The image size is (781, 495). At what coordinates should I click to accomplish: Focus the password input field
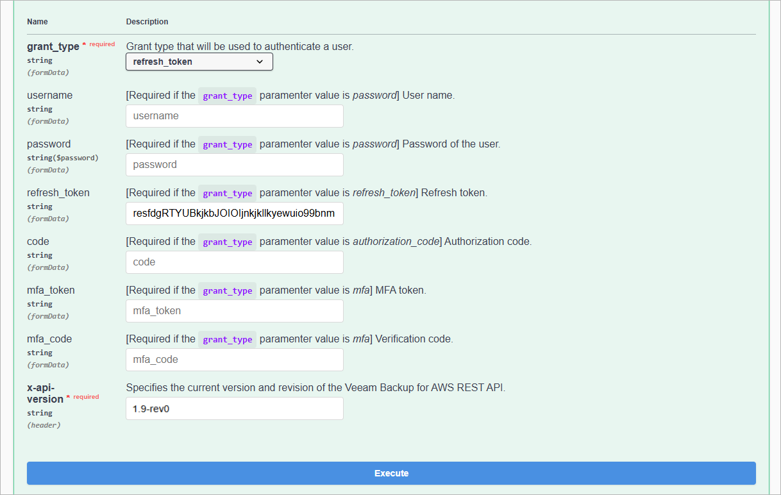[235, 165]
